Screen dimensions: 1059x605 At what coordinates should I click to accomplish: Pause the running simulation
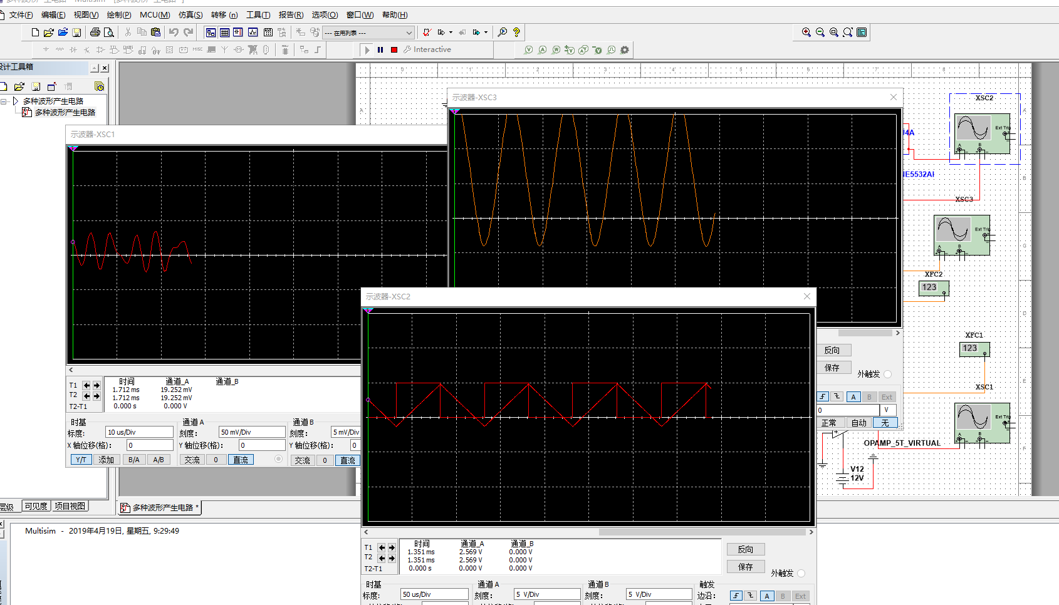[380, 50]
